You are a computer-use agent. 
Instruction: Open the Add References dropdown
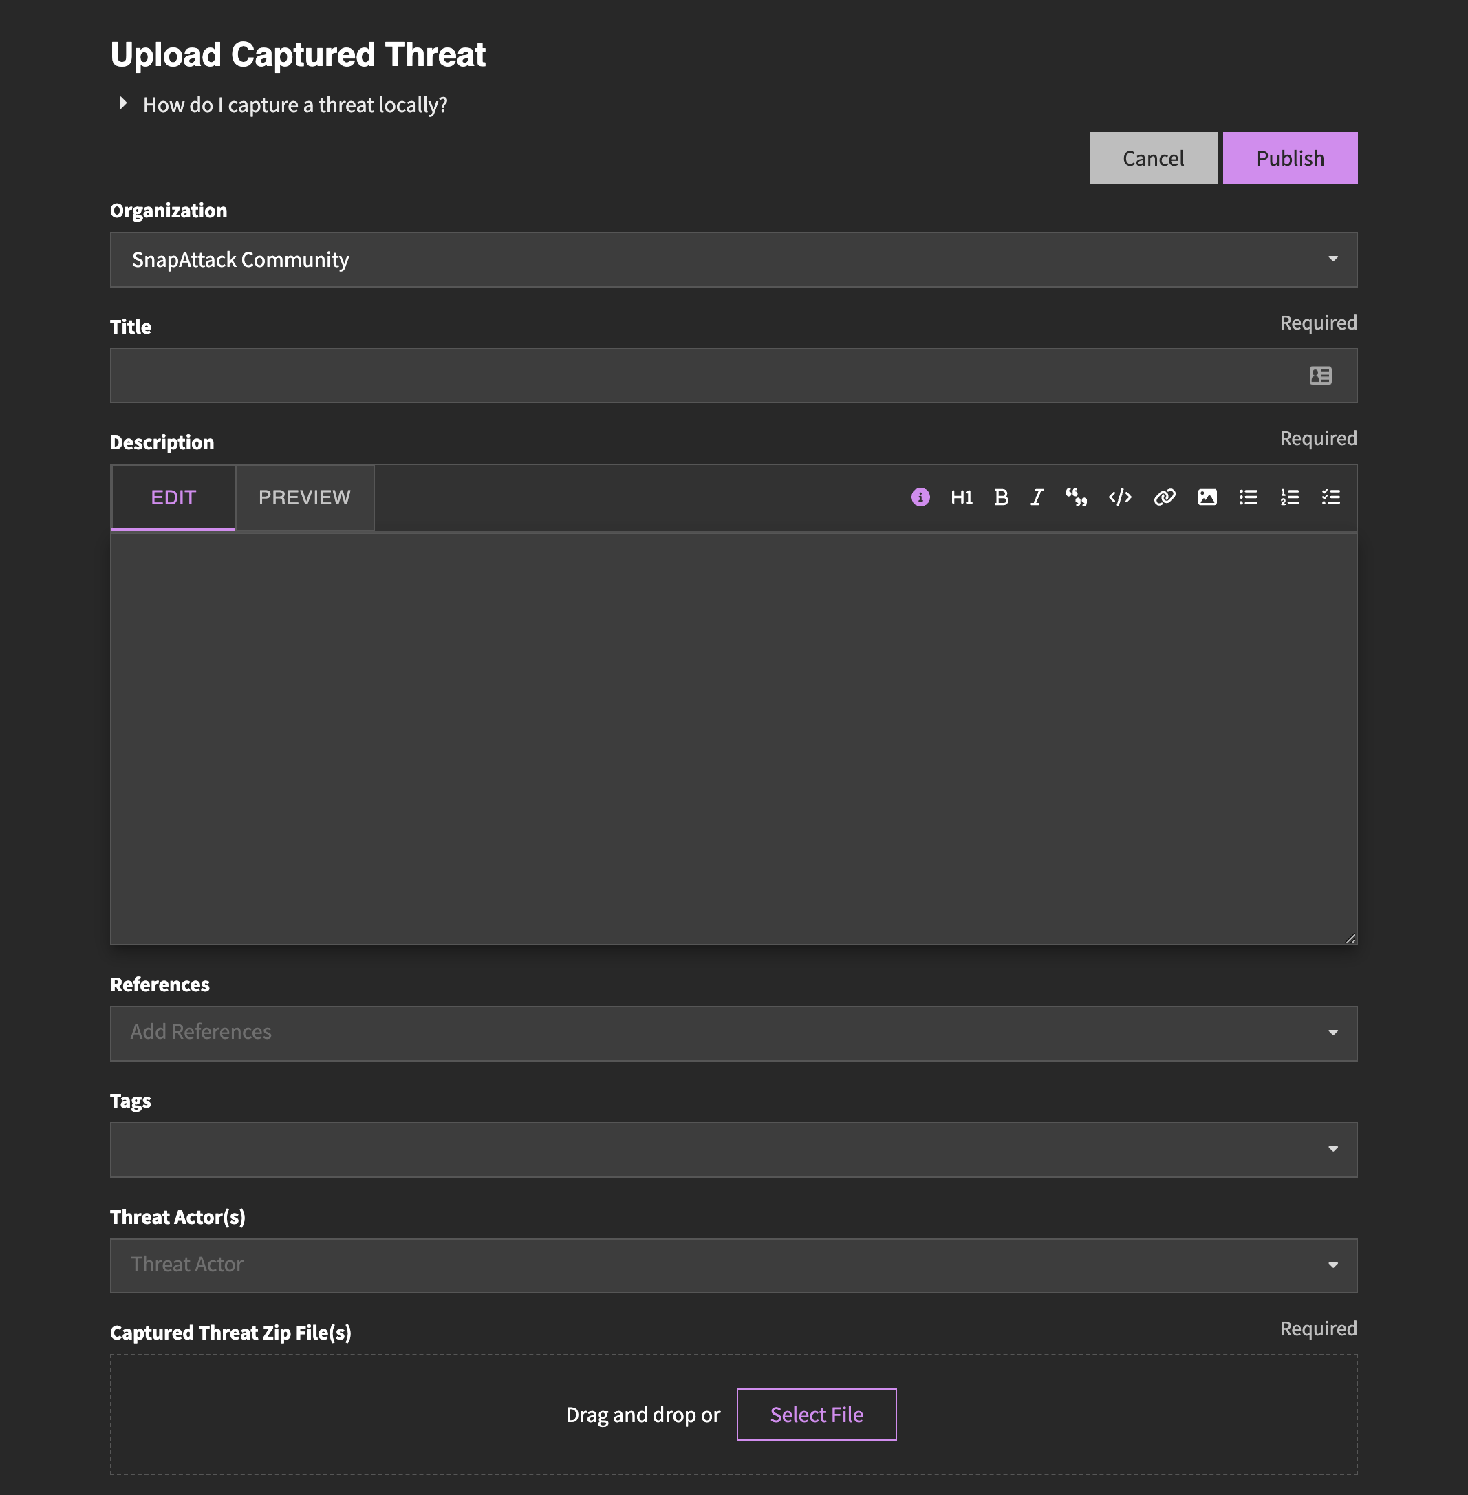(x=733, y=1033)
